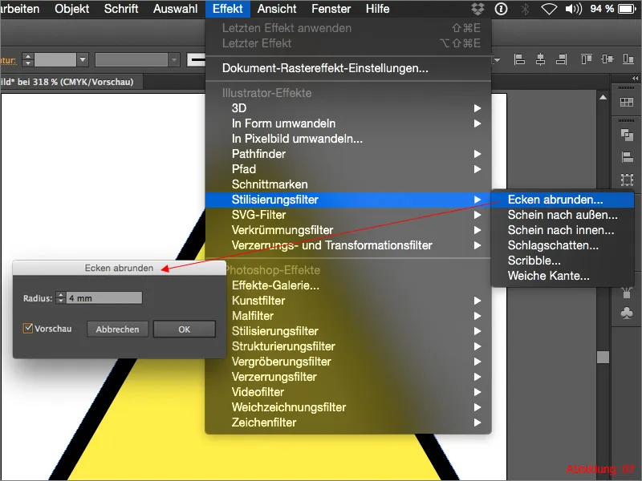Click the Dropbox menu bar icon
The height and width of the screenshot is (481, 642).
tap(477, 9)
